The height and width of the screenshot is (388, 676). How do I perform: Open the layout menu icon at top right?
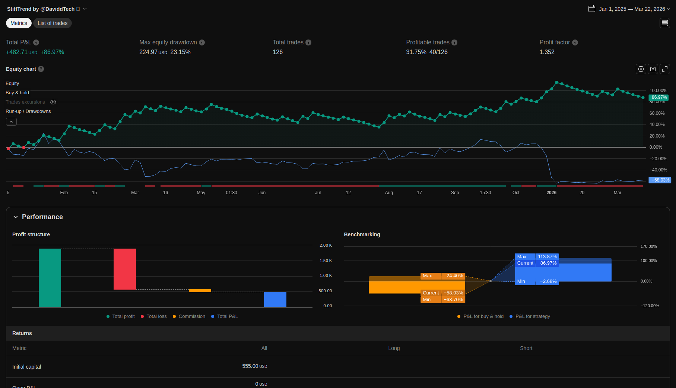(x=664, y=23)
